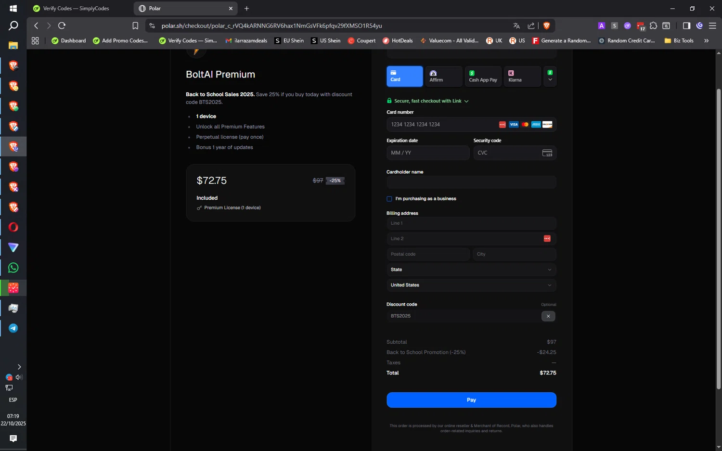Open the State dropdown

coord(471,270)
